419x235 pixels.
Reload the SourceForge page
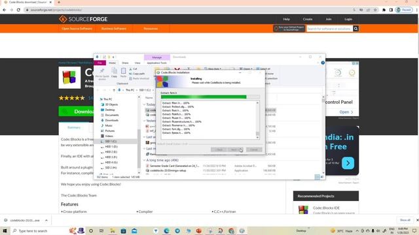point(18,10)
